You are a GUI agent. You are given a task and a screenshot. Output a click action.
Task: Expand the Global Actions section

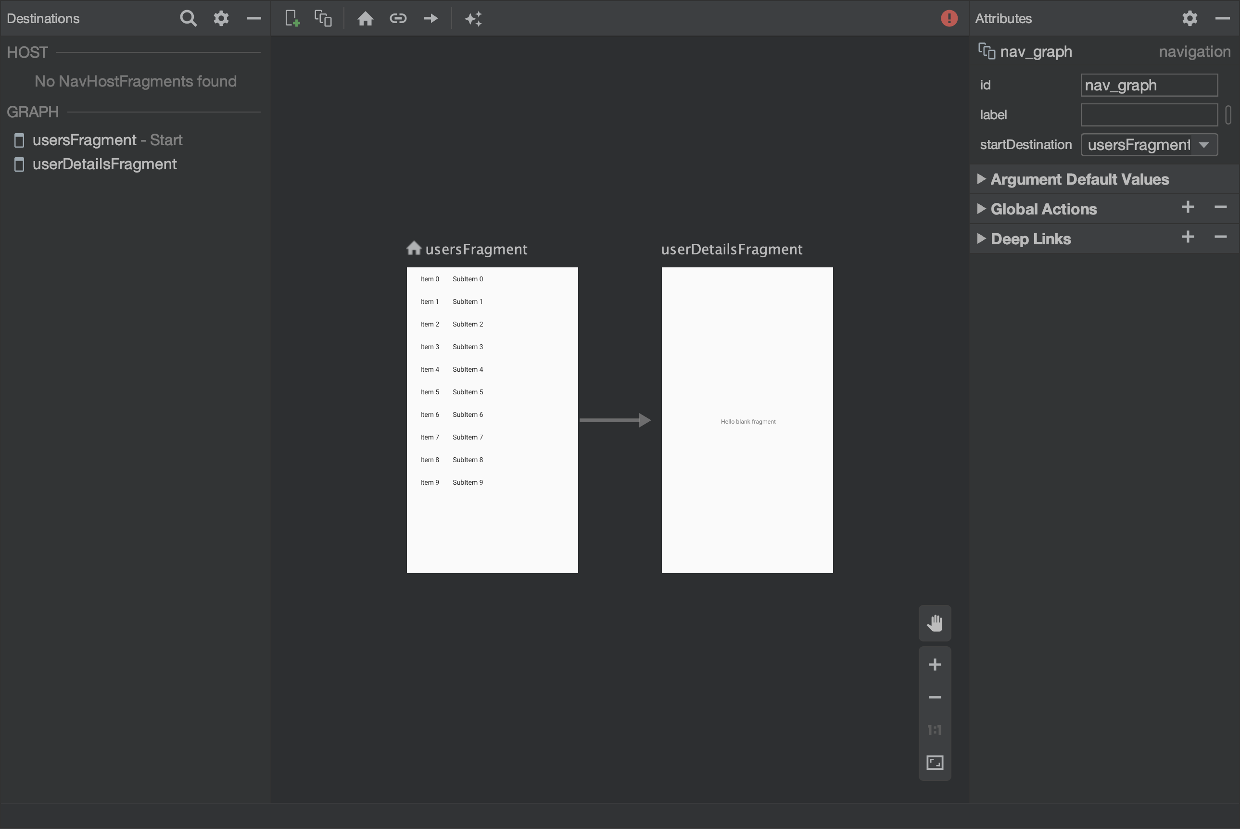tap(983, 208)
